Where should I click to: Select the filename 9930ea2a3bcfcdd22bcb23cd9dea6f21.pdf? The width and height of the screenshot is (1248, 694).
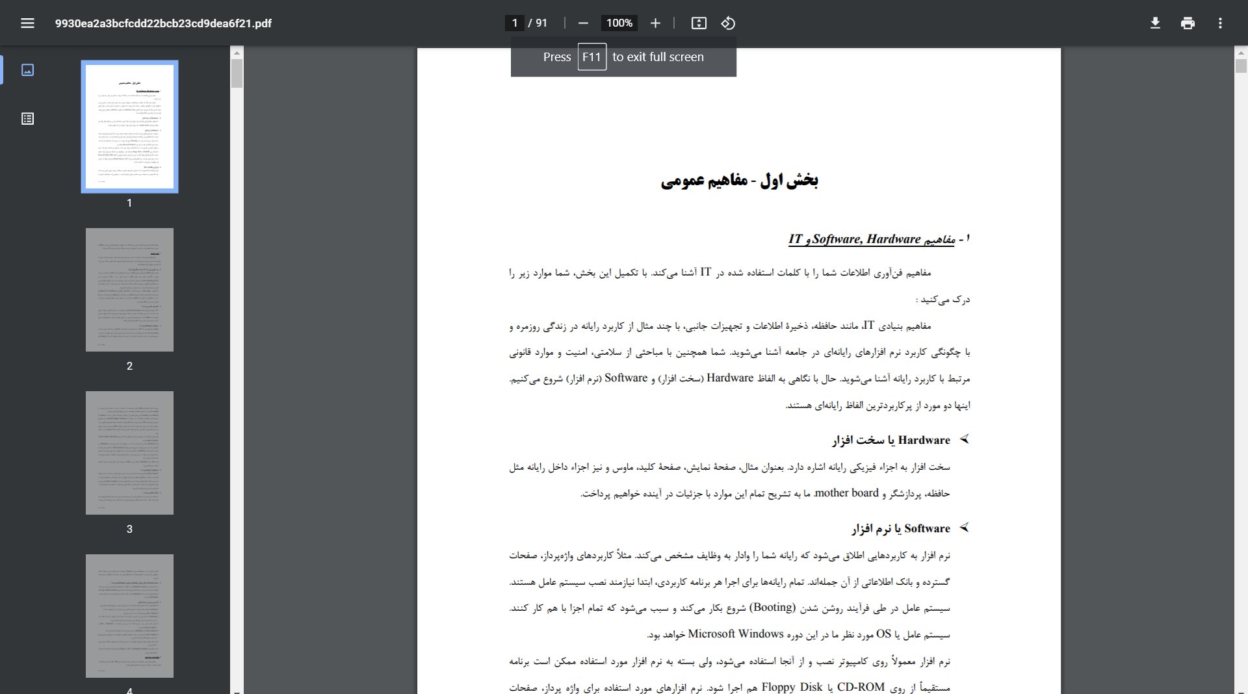(163, 23)
